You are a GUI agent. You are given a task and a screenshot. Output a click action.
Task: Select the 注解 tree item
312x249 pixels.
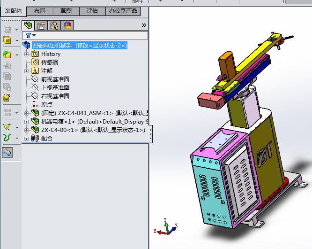(47, 71)
